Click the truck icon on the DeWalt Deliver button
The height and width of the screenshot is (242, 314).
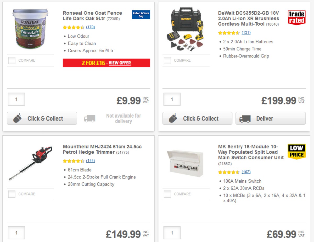245,118
